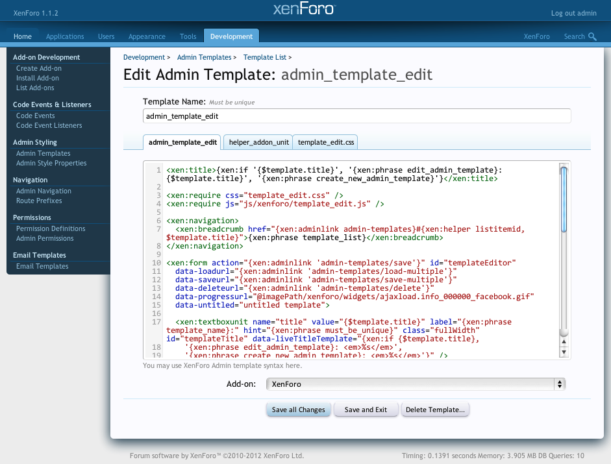Screen dimensions: 611x464
Task: Click the Template Name input field
Action: (356, 116)
